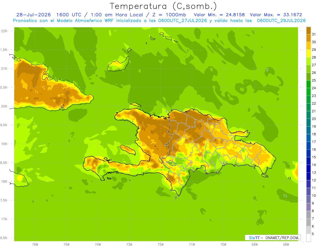Click the "74W" longitude label
Screen dimensions: 321x248
[x=98, y=245]
